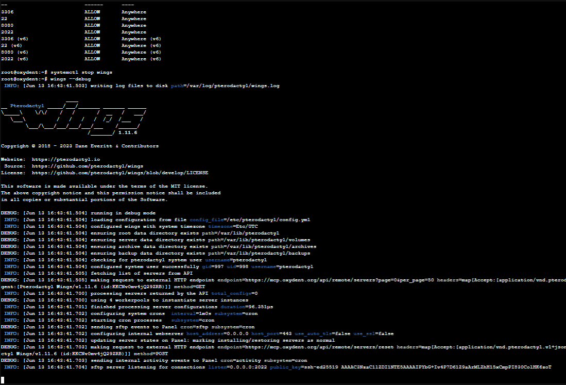Click the terminal cursor block at bottom

(x=3, y=380)
